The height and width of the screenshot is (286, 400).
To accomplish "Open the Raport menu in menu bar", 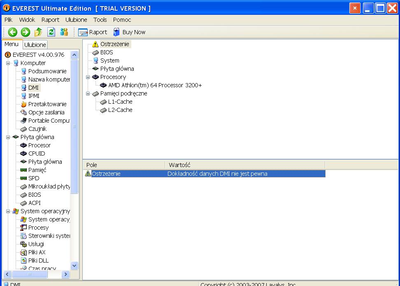I will pyautogui.click(x=50, y=20).
